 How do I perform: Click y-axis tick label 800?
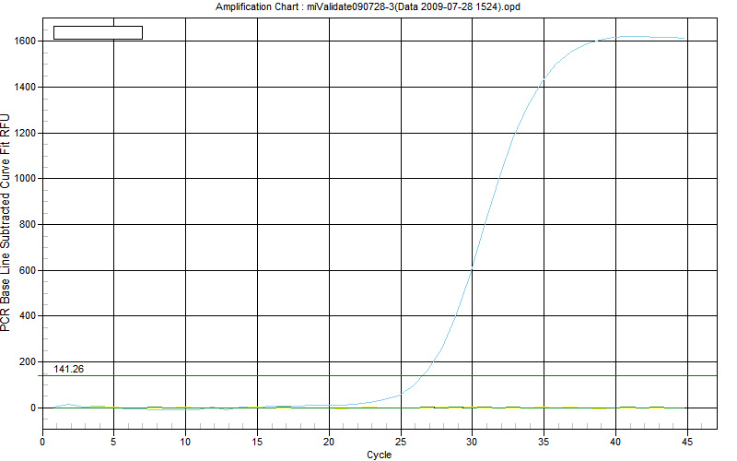click(27, 224)
